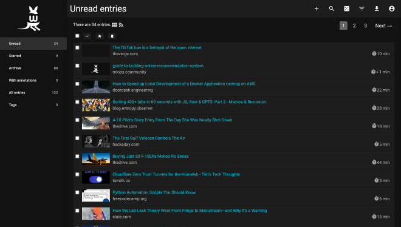Click the Next page link
The image size is (401, 227).
(x=383, y=25)
